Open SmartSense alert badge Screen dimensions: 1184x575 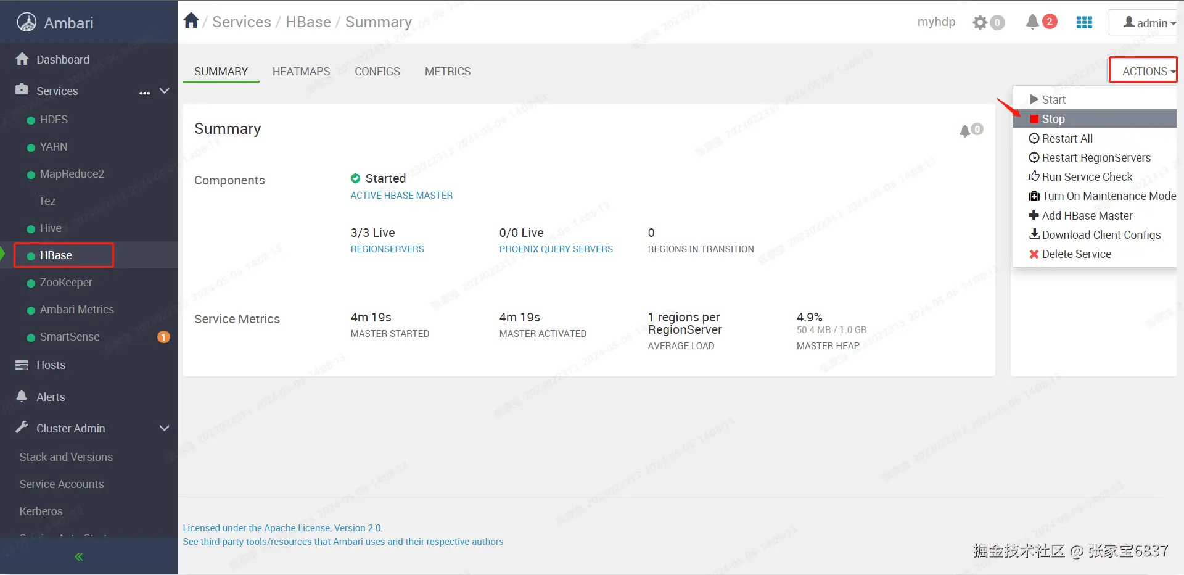(163, 337)
